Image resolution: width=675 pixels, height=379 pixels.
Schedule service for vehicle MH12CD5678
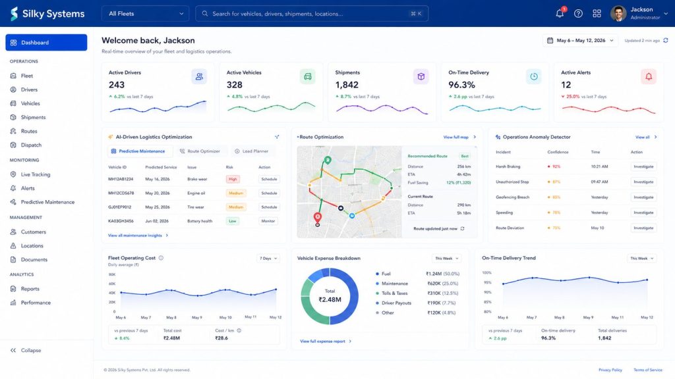(x=269, y=193)
